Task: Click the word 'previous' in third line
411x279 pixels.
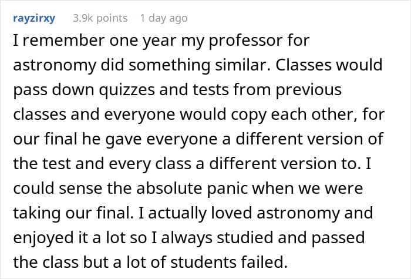Action: [x=308, y=90]
